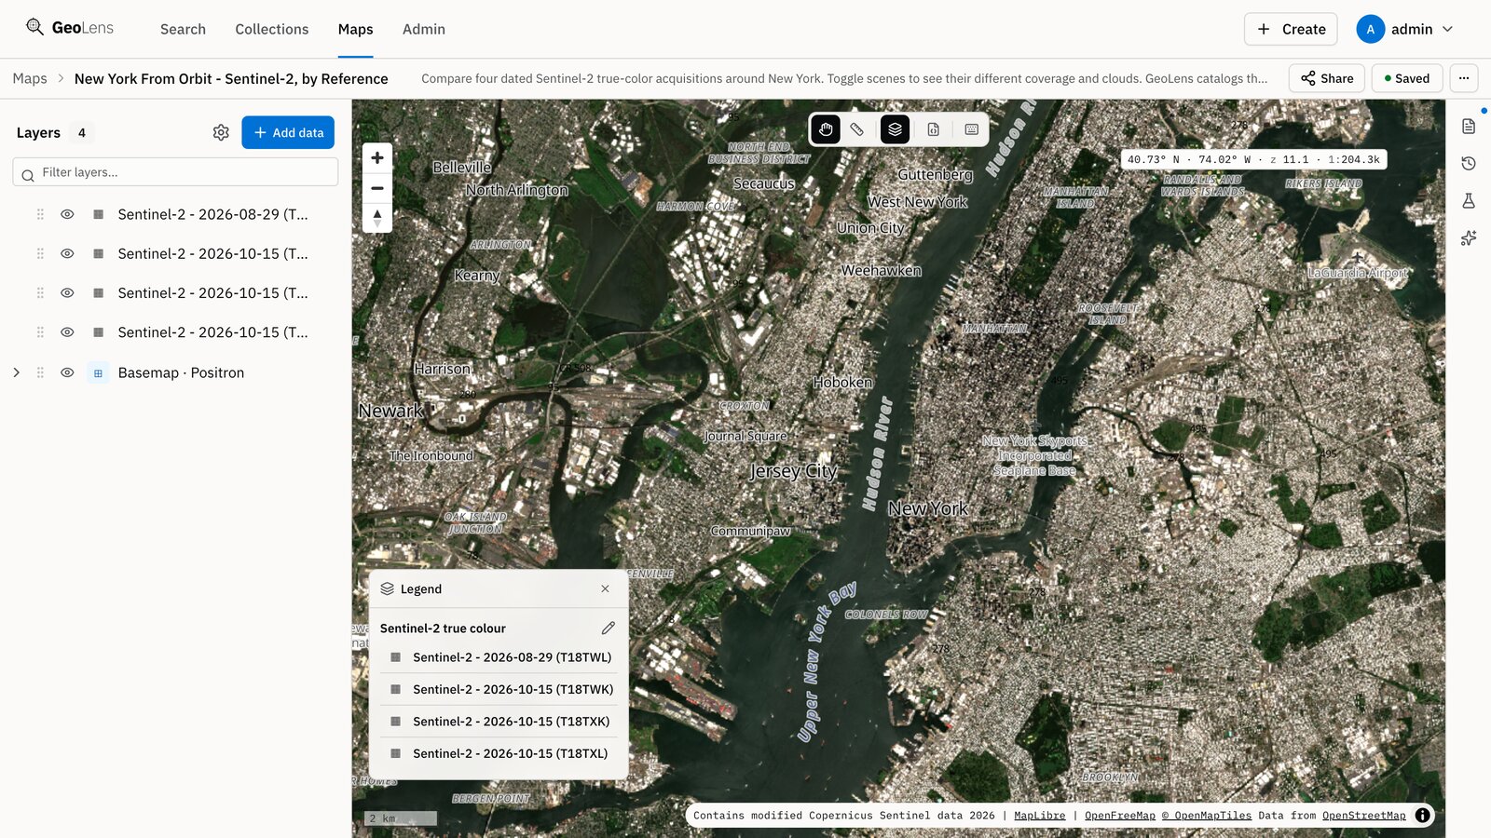Activate the ruler measure tool

(857, 129)
